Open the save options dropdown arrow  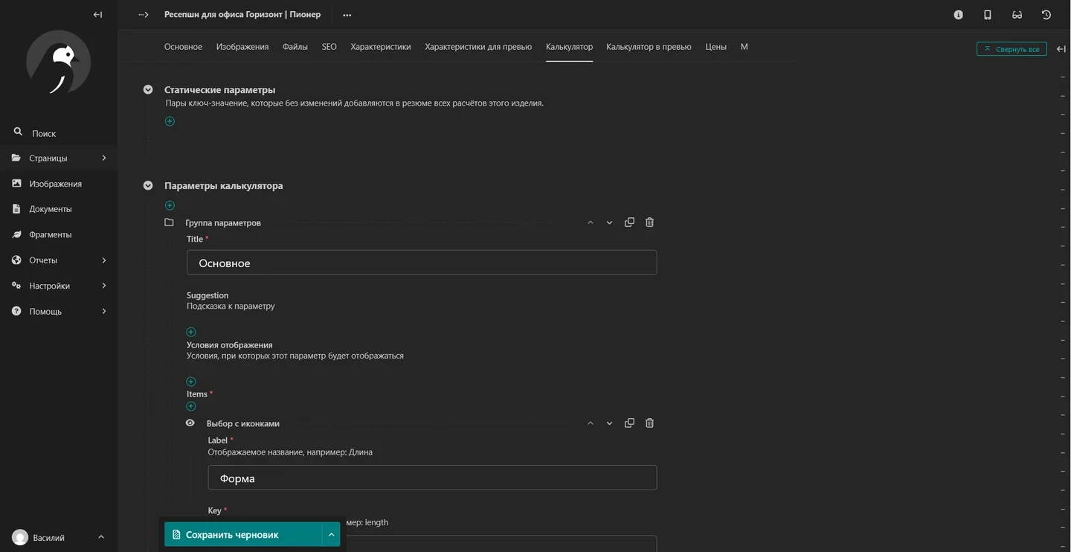pyautogui.click(x=331, y=534)
